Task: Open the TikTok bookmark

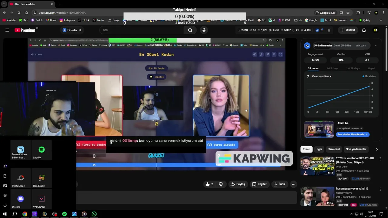Action: point(84,20)
